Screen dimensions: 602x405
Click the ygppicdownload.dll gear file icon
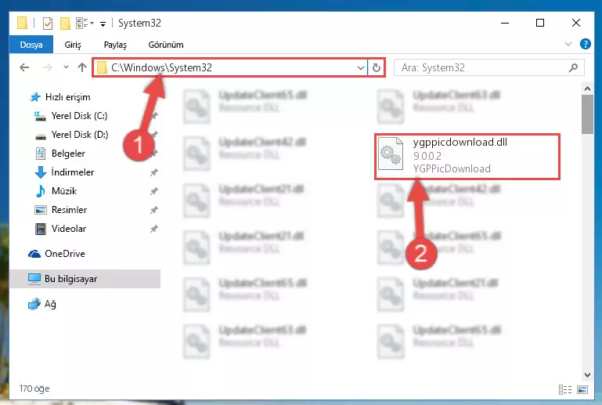tap(391, 154)
